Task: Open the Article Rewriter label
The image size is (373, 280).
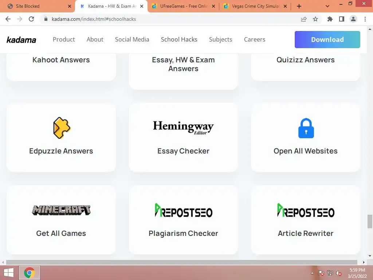Action: tap(306, 233)
